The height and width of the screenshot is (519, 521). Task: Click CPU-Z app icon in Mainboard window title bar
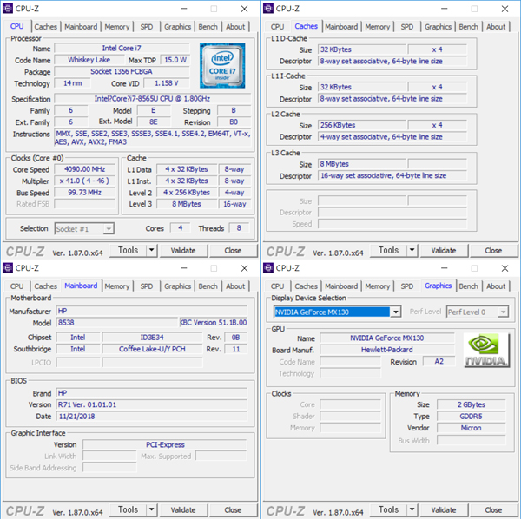pyautogui.click(x=8, y=268)
